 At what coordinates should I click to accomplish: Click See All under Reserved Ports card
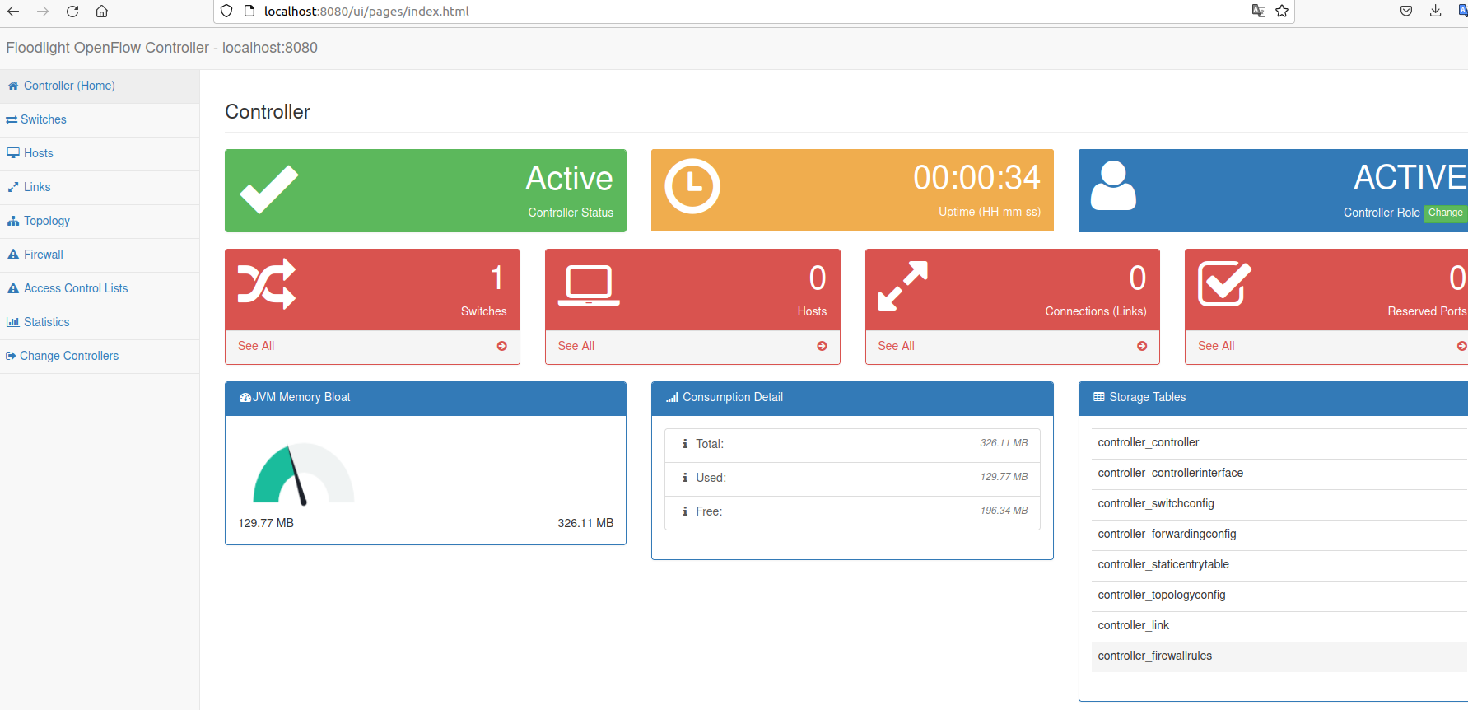(x=1216, y=346)
